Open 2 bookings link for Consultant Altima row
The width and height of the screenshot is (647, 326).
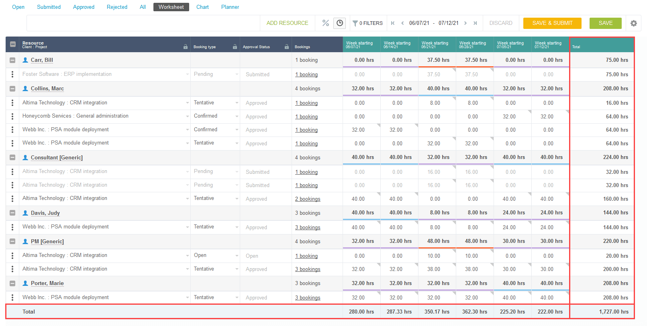(308, 199)
